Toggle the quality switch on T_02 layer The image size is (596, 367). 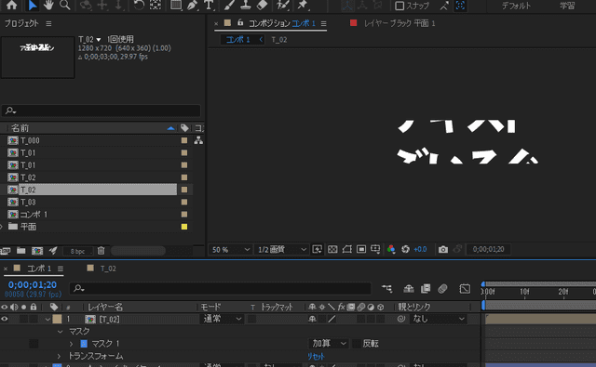(332, 320)
